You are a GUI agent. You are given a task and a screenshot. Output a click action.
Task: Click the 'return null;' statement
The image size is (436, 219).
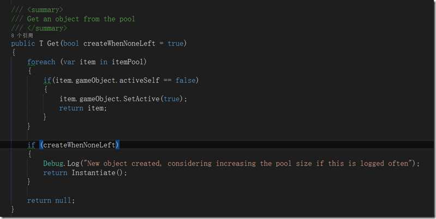(51, 200)
